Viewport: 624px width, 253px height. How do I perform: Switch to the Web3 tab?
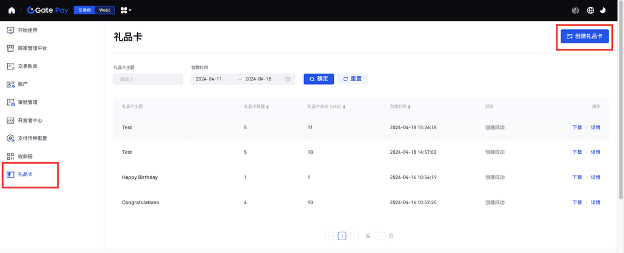(106, 10)
